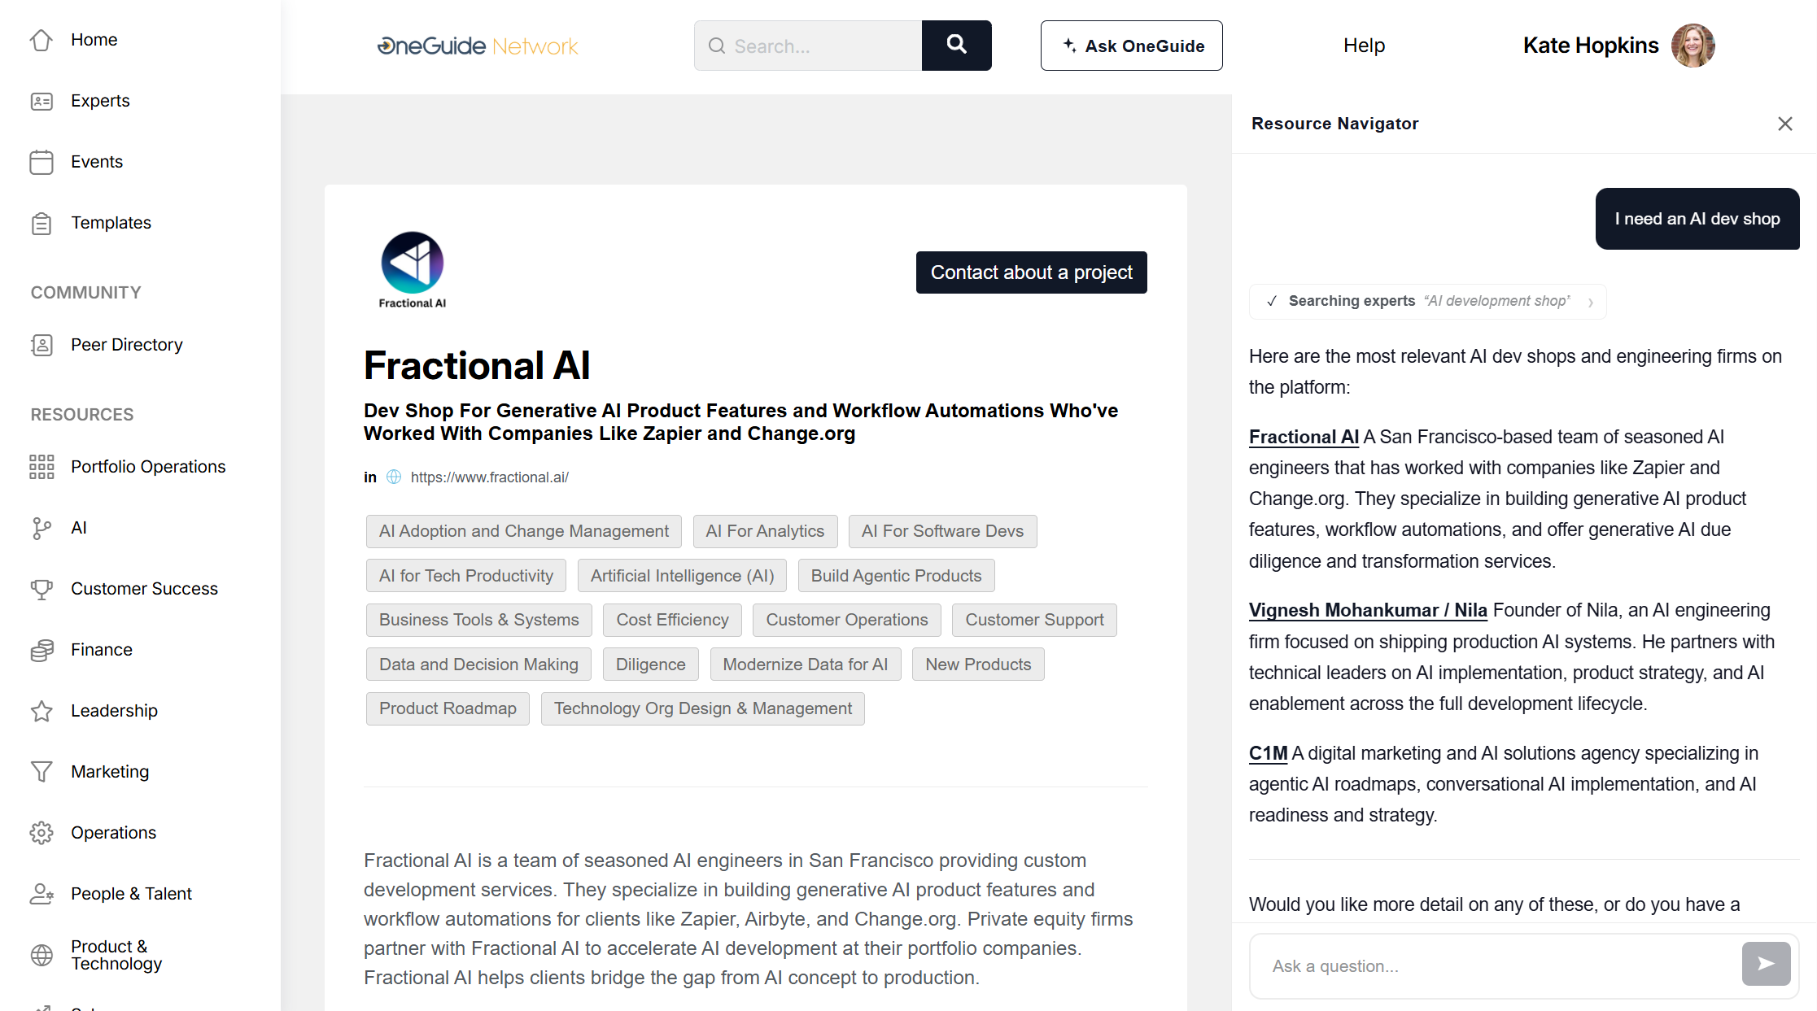This screenshot has width=1817, height=1011.
Task: Click the 'I need an AI dev shop' message
Action: (1697, 219)
